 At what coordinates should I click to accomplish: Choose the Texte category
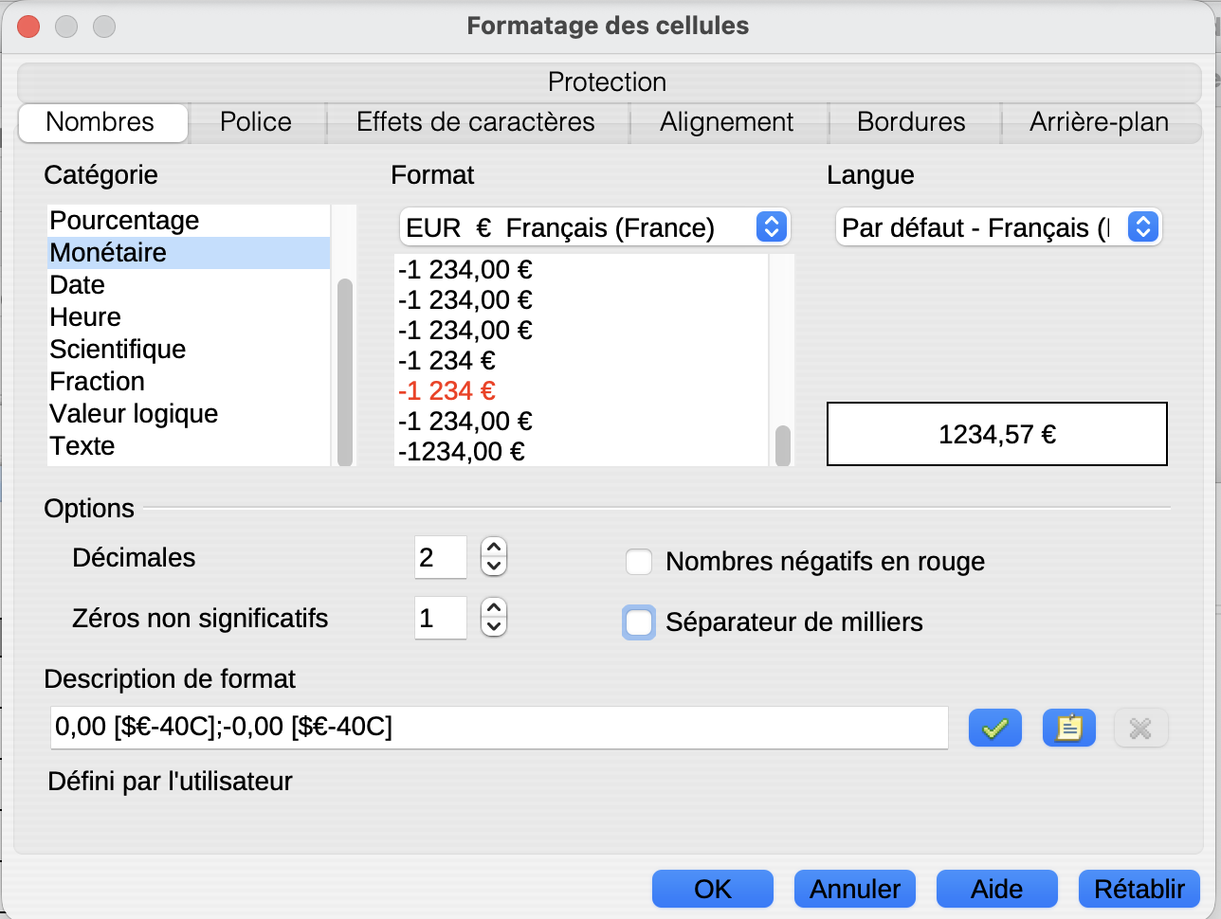[189, 446]
